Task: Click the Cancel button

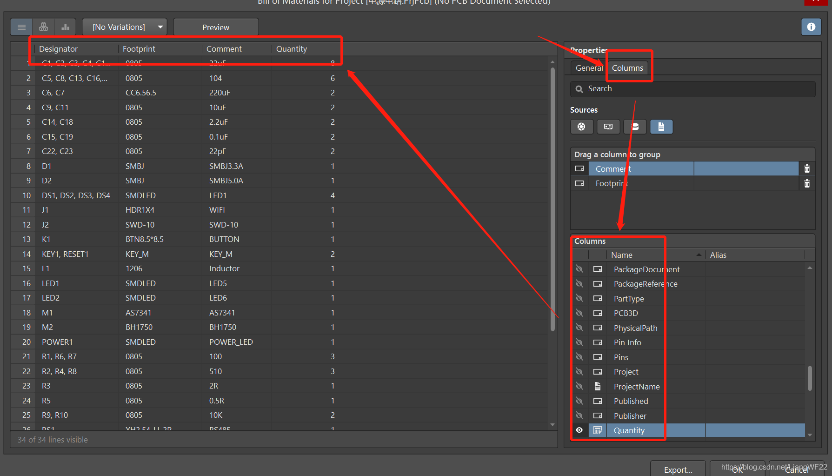Action: coord(797,469)
